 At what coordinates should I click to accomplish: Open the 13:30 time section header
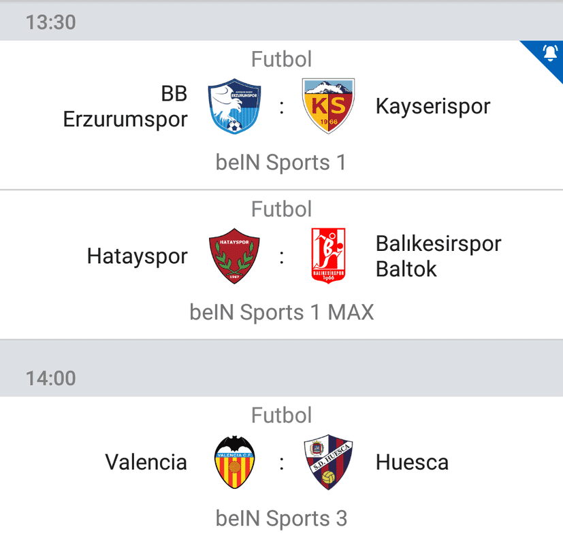(282, 22)
